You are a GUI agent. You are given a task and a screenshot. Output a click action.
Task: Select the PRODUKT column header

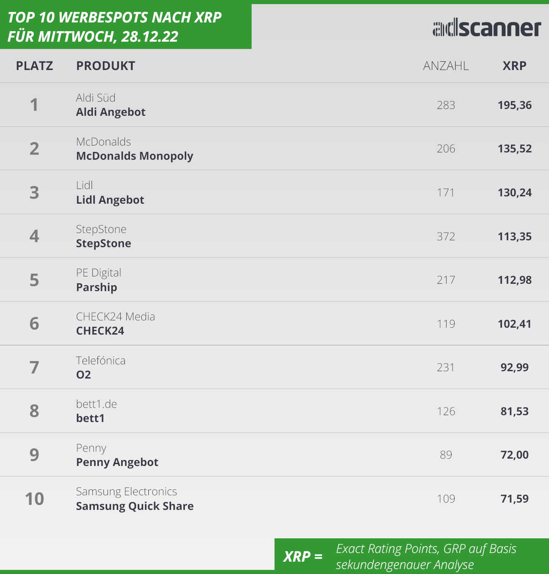(106, 66)
